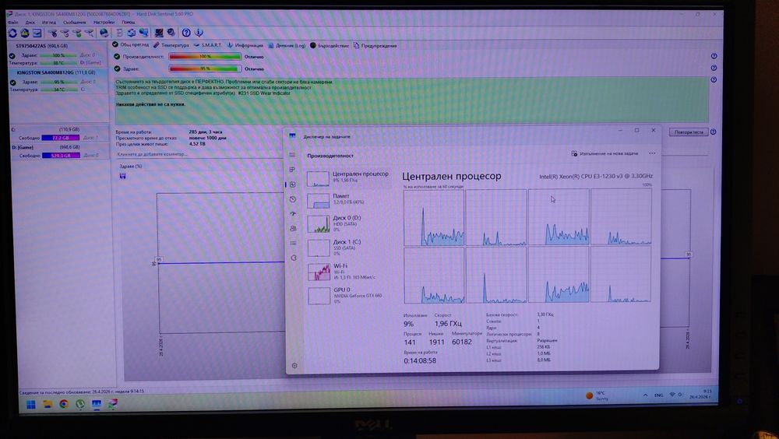Select Централен процесор in the performance list
Screen dimensions: 779x439
[347, 177]
